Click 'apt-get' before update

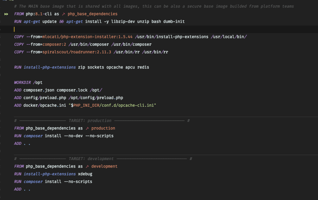point(32,21)
